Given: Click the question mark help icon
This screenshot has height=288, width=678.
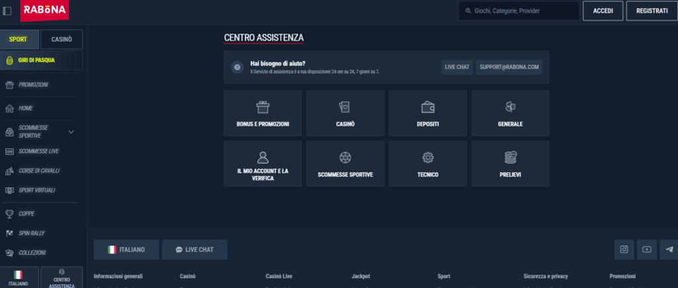Looking at the screenshot, I should 237,67.
